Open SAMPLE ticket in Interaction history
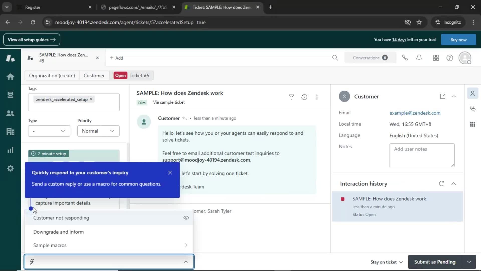The width and height of the screenshot is (481, 271). 397,207
